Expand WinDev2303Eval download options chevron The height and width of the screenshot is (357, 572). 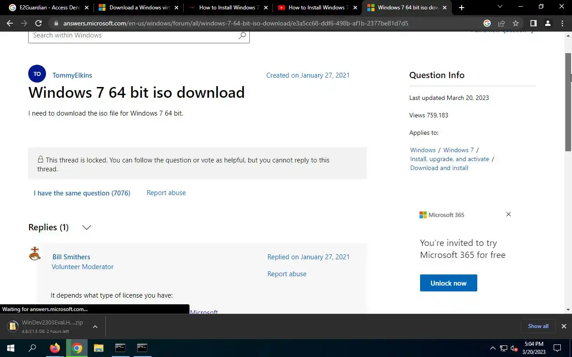pos(95,327)
